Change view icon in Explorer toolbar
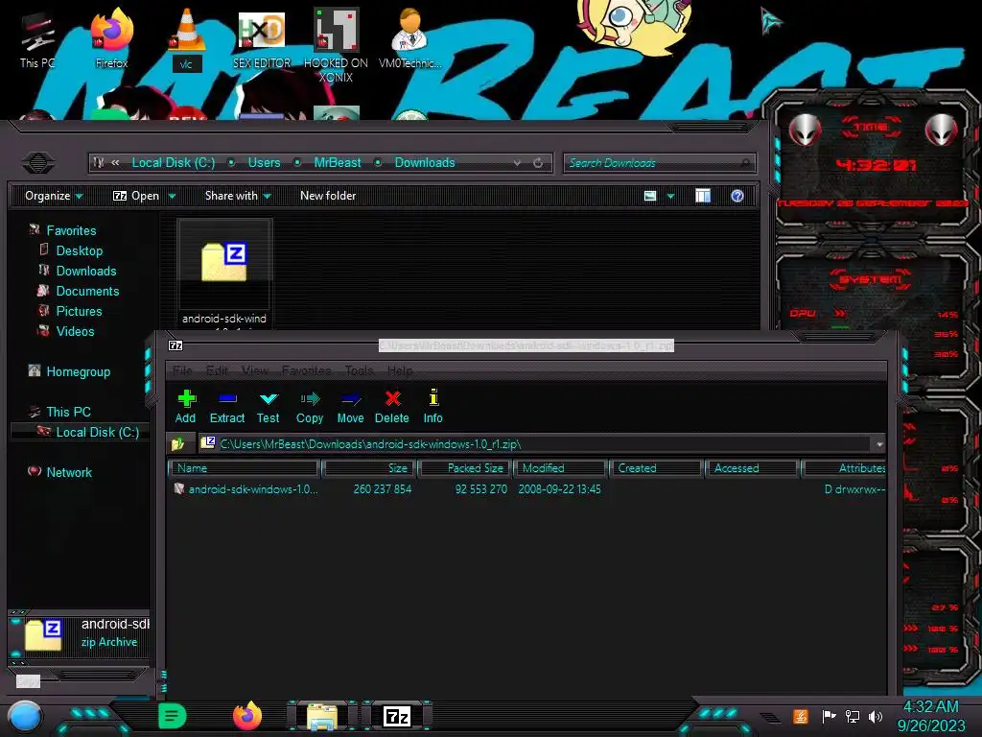 (x=650, y=196)
